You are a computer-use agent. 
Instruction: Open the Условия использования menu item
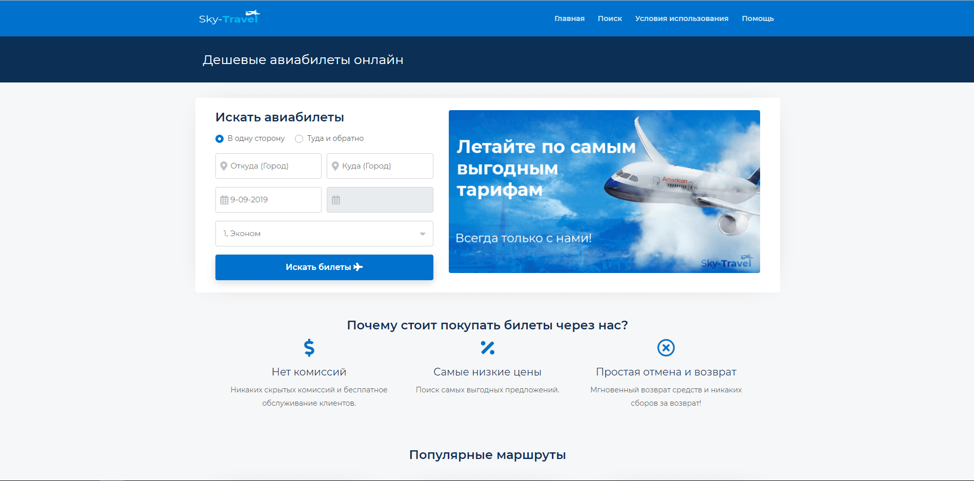coord(681,18)
